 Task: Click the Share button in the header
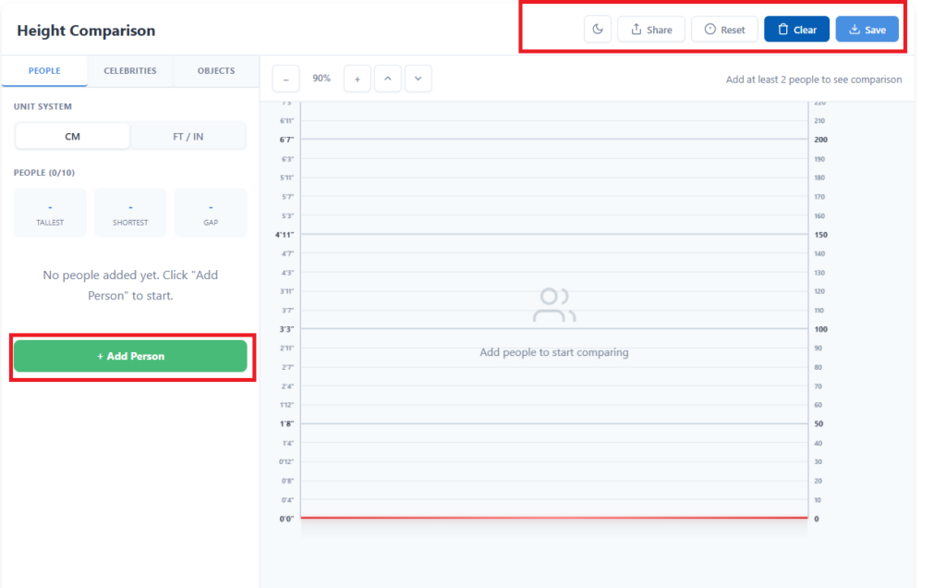tap(651, 30)
